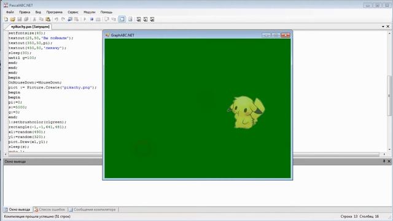Image resolution: width=393 pixels, height=221 pixels.
Task: Open the Программа menu
Action: point(55,12)
